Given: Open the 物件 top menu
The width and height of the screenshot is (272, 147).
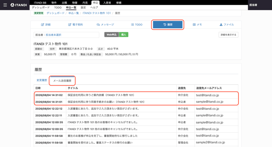Looking at the screenshot, I should pos(54,2).
